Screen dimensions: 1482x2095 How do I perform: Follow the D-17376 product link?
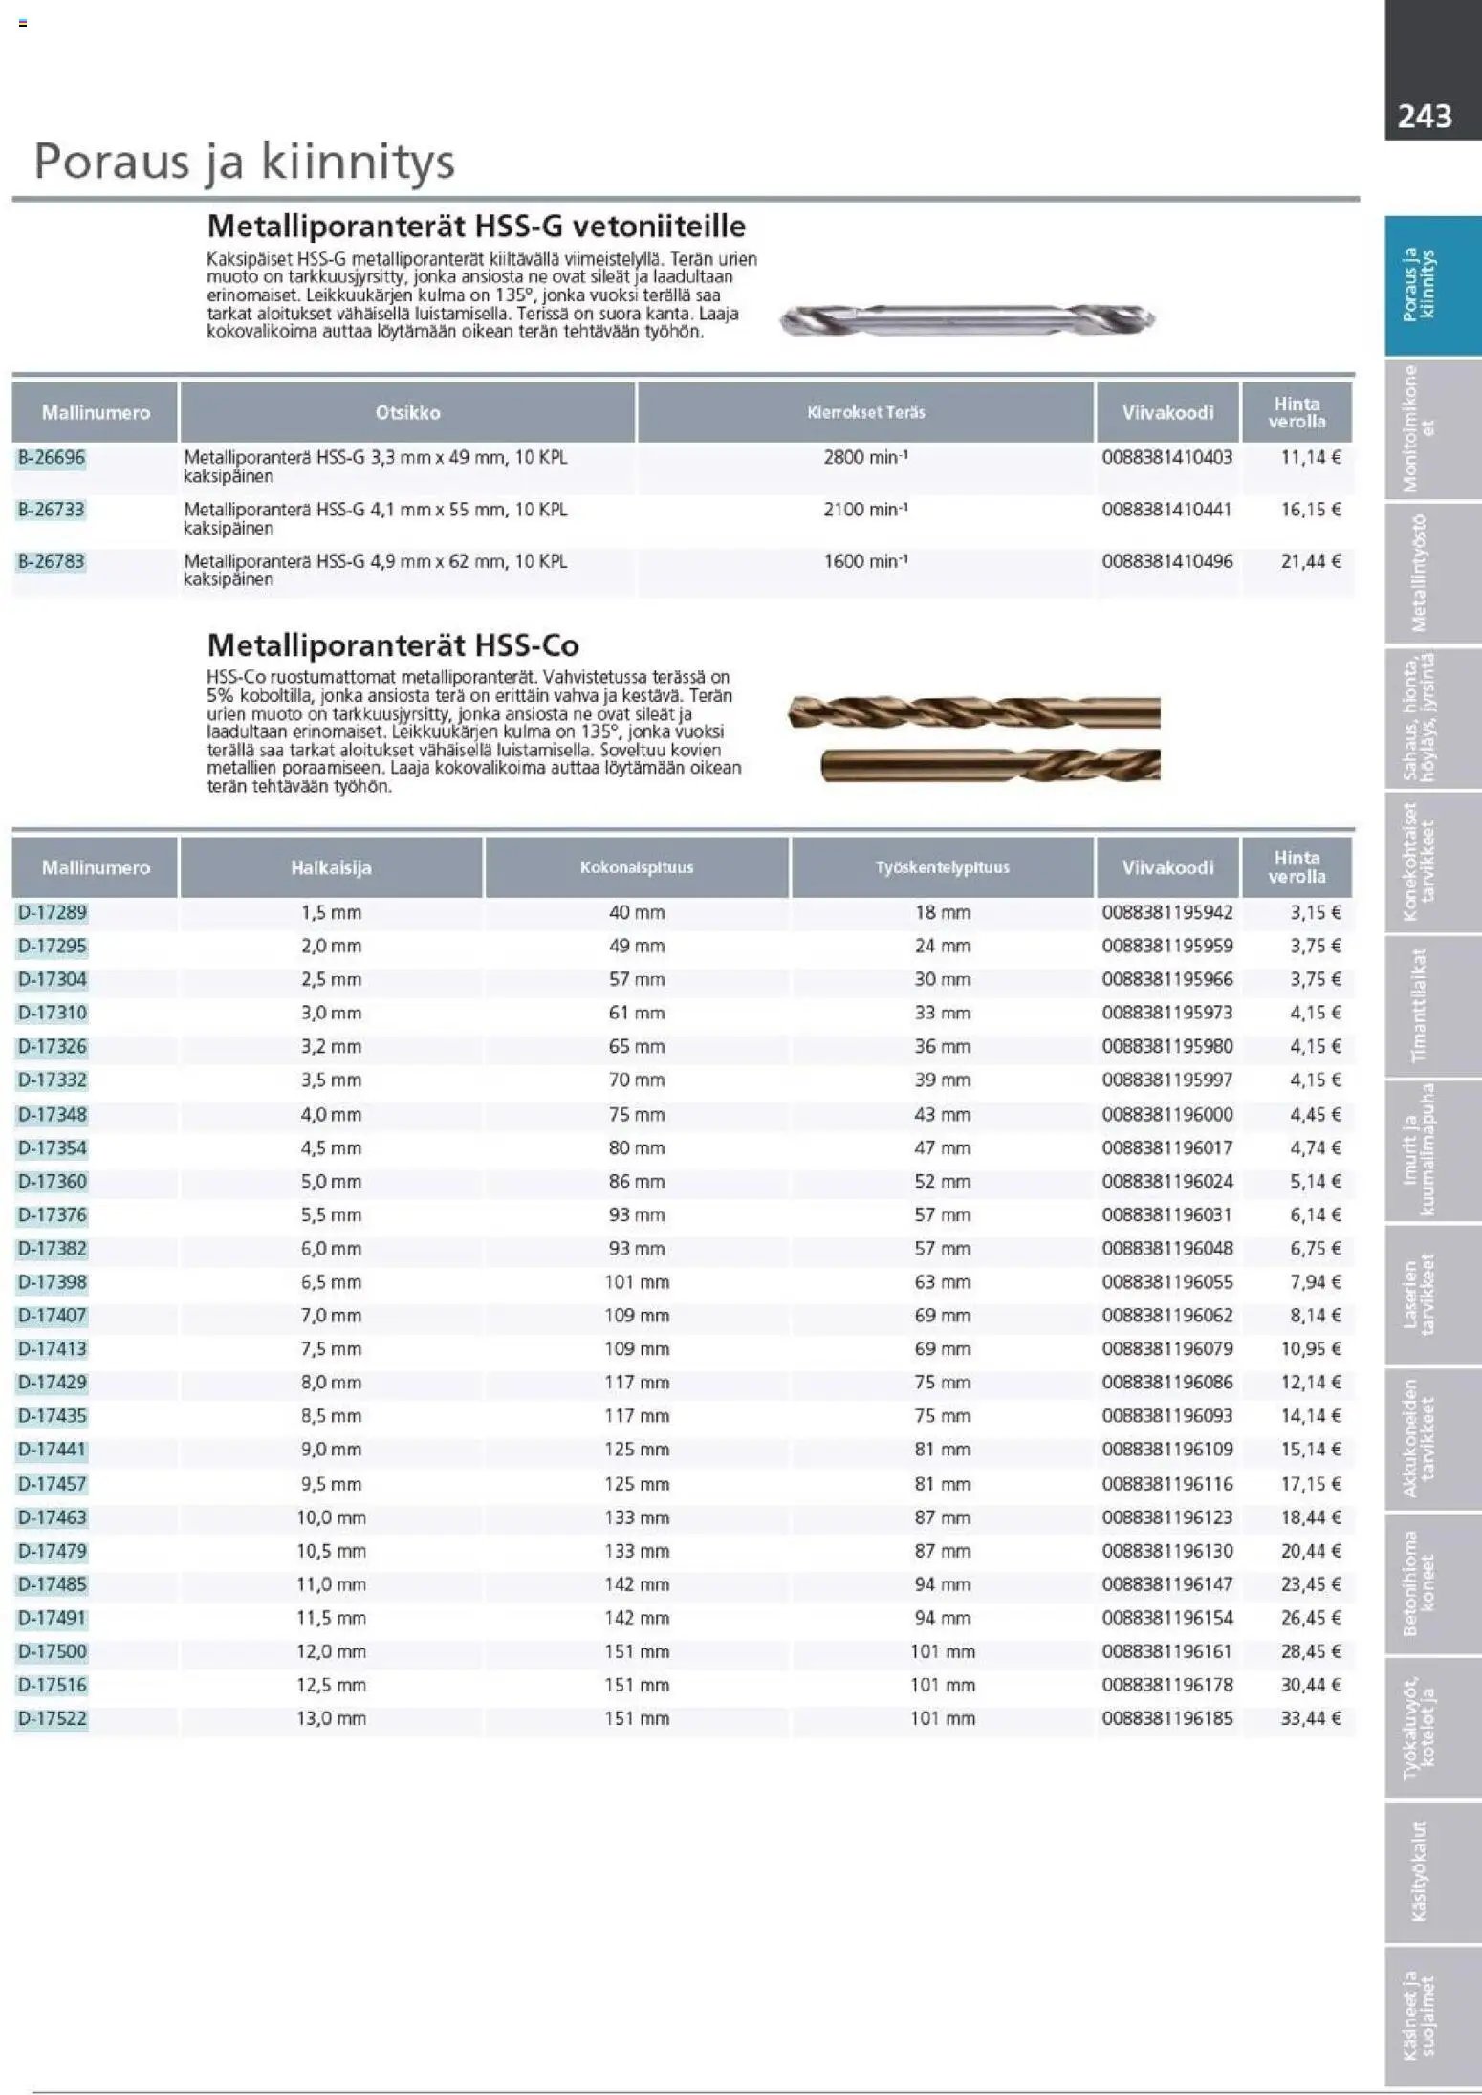[52, 1214]
